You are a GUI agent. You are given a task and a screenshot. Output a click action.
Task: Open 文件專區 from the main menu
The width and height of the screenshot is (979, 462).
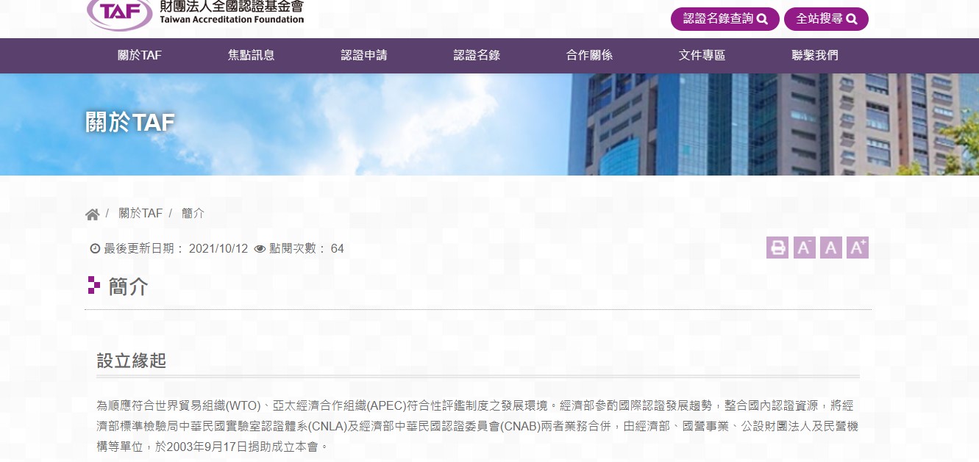(x=702, y=55)
